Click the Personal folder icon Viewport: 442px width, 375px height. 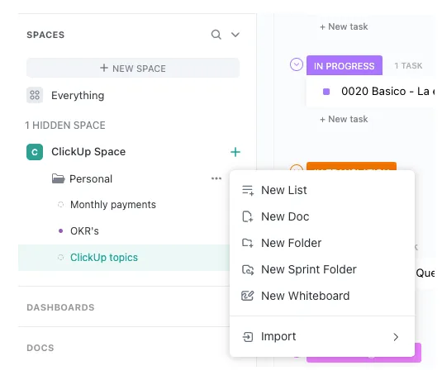coord(59,178)
